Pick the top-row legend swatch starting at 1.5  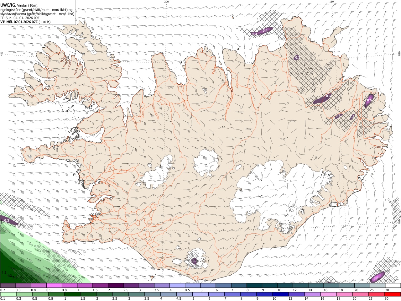click(100, 286)
